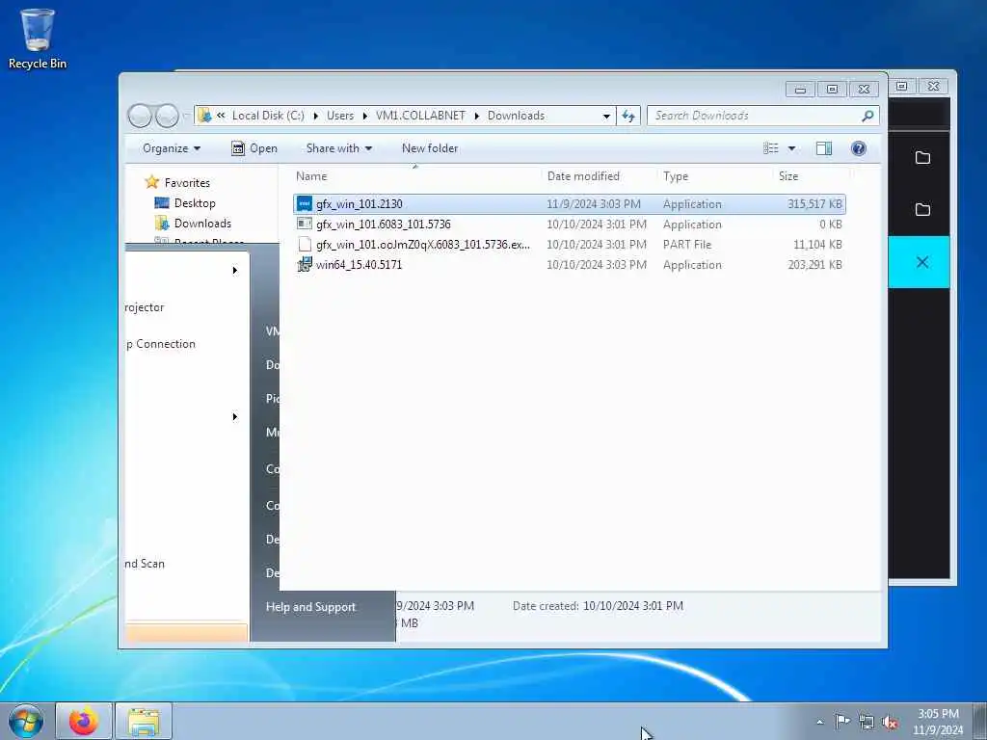Click the Show desktop strip on taskbar
987x740 pixels.
(x=980, y=721)
